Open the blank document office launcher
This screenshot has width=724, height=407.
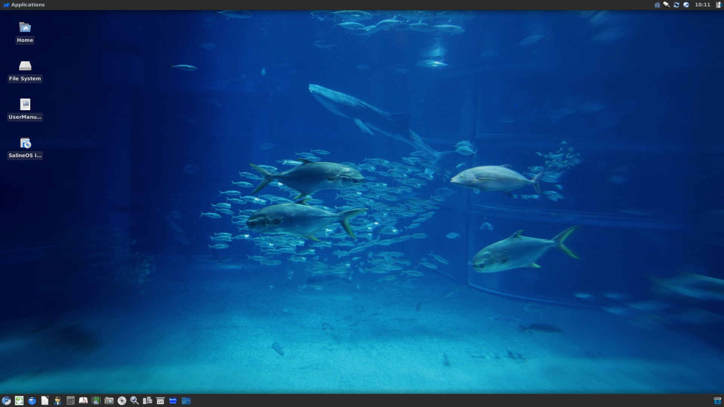point(45,401)
